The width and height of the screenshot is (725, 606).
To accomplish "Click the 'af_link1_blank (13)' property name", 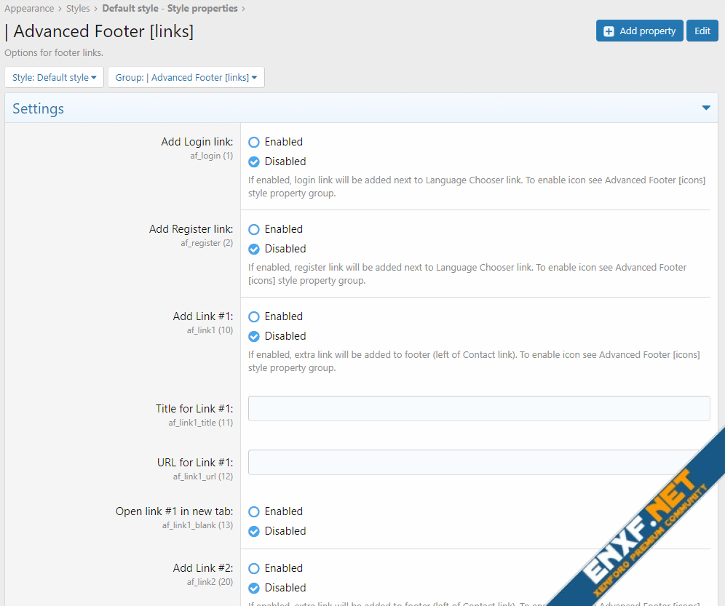I will coord(197,525).
